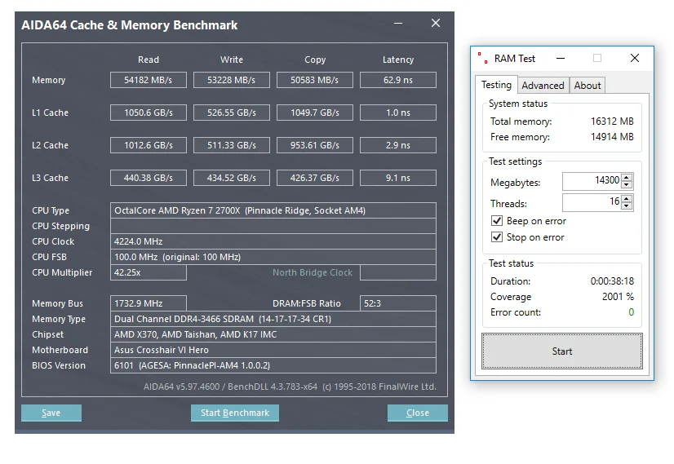Image resolution: width=674 pixels, height=464 pixels.
Task: Click the Memory Write value 53228 MB/s
Action: (232, 80)
